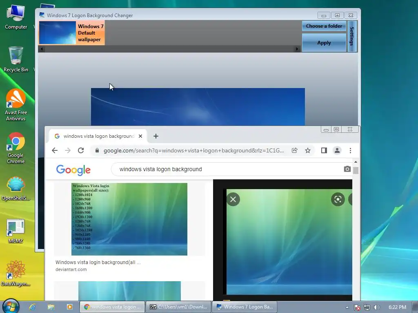Minimize the Logon Background Changer window
The image size is (418, 313).
click(324, 15)
